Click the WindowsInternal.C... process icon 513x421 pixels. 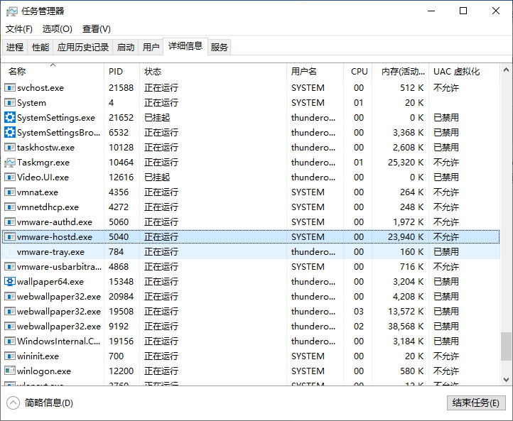pos(10,341)
